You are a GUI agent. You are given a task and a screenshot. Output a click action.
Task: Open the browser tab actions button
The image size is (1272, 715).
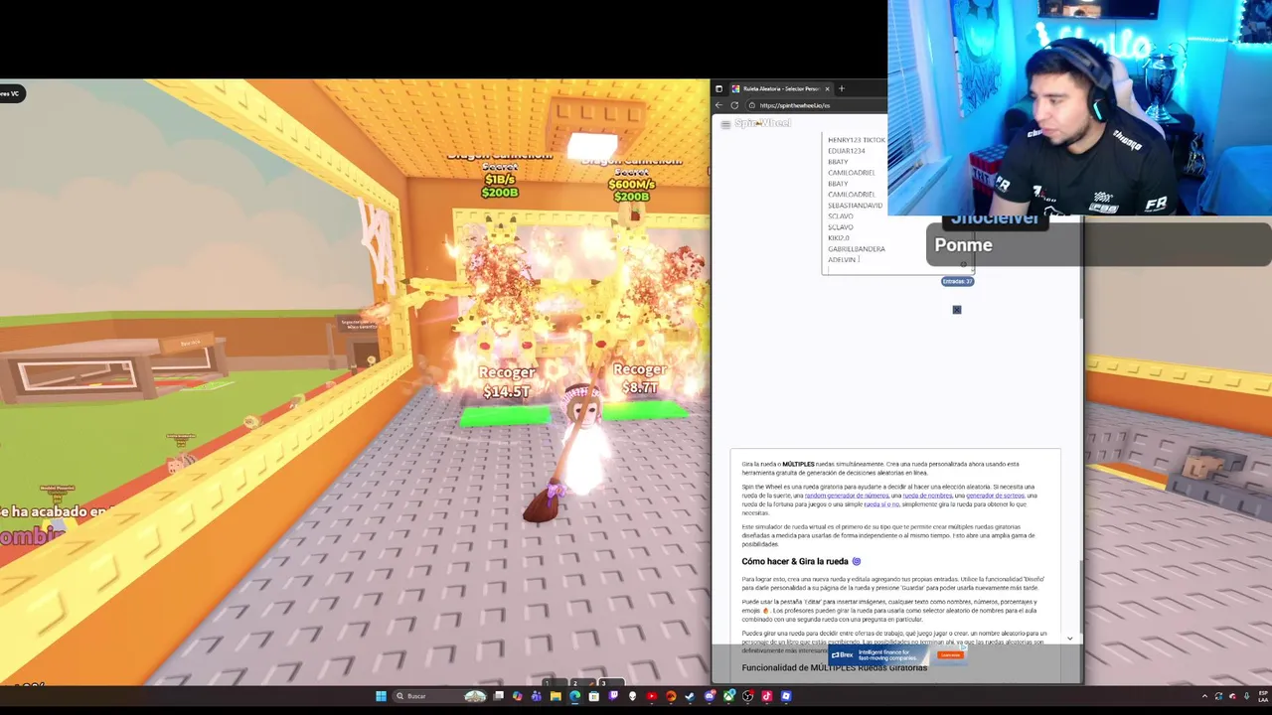click(718, 89)
